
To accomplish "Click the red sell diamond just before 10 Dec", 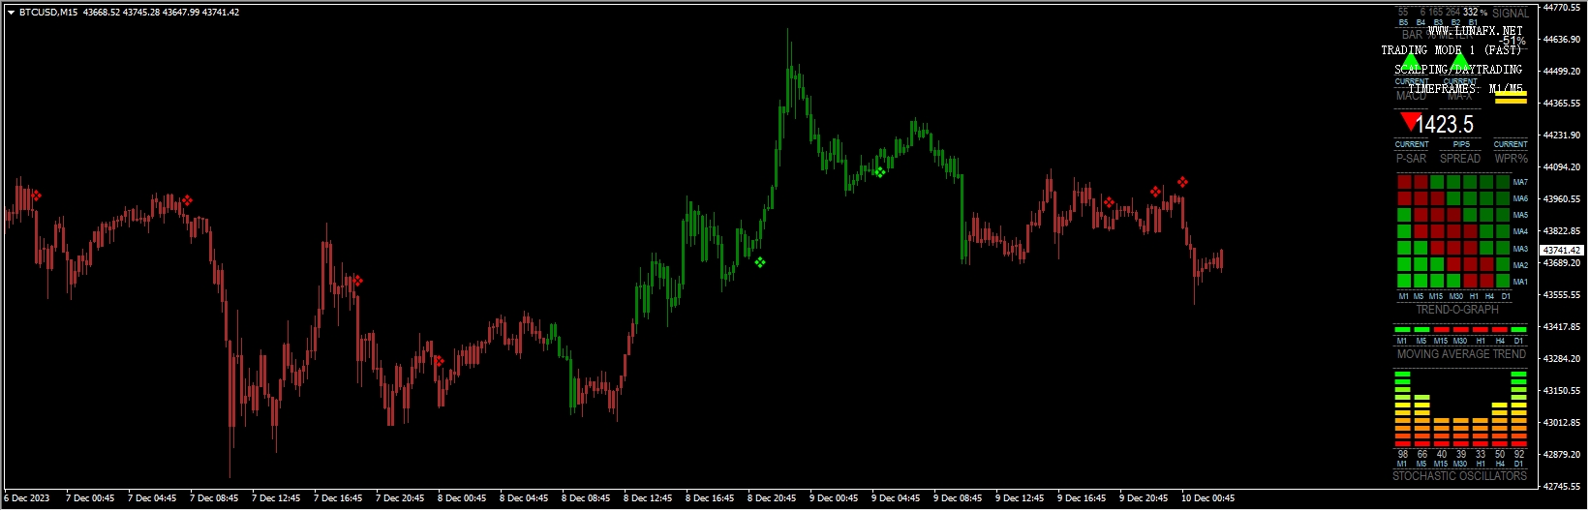I will [x=1155, y=192].
